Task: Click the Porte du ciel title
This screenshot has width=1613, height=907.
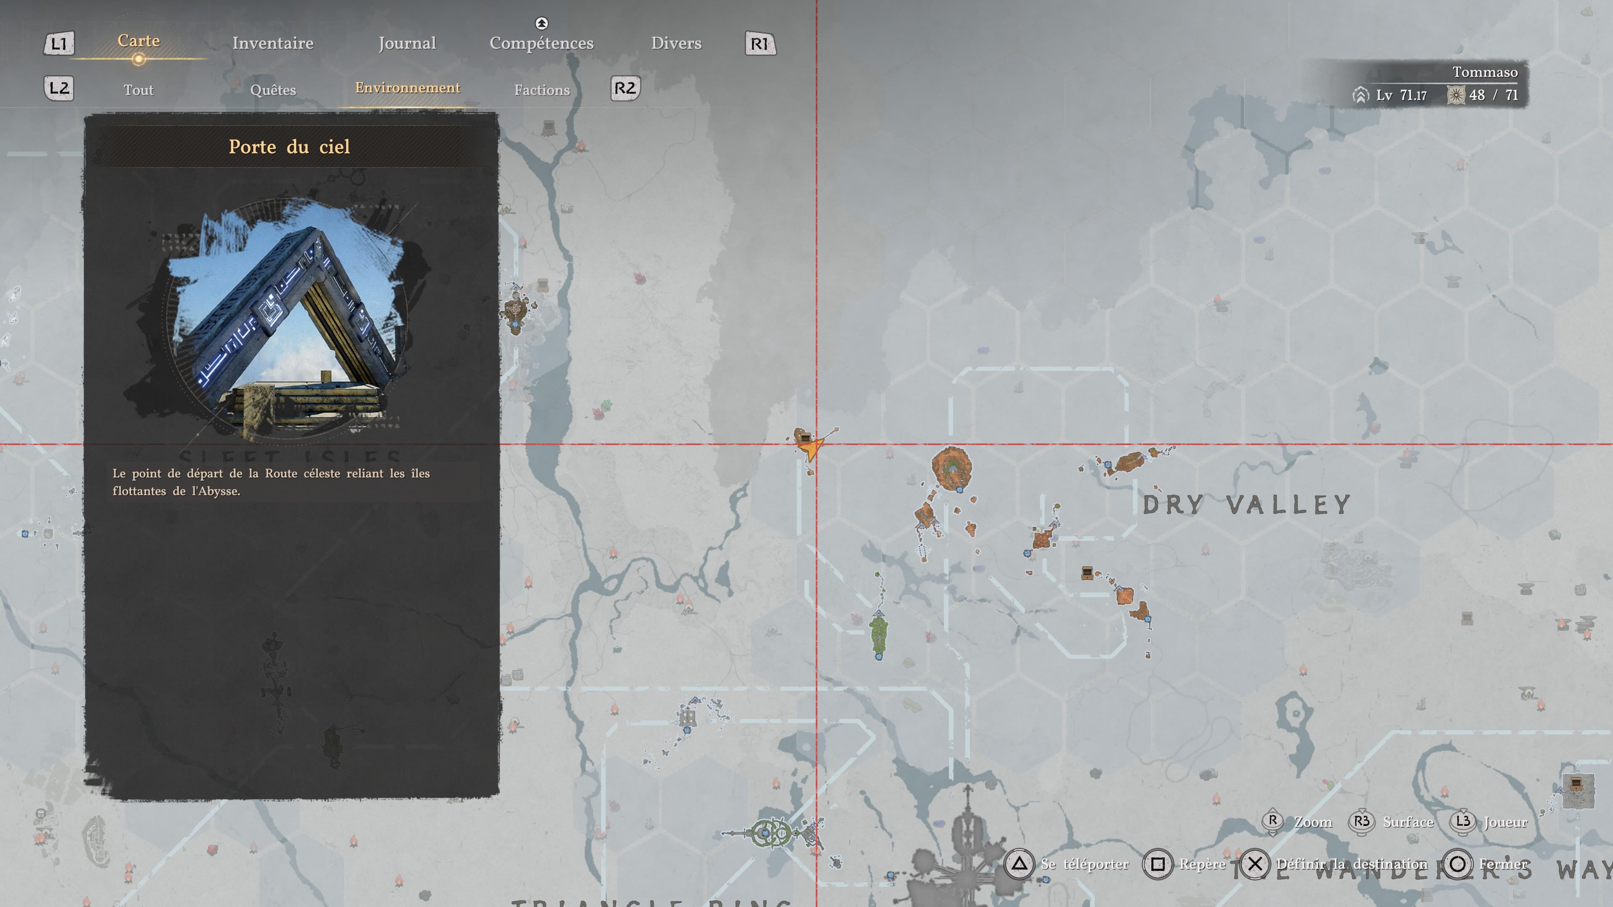Action: pos(289,147)
